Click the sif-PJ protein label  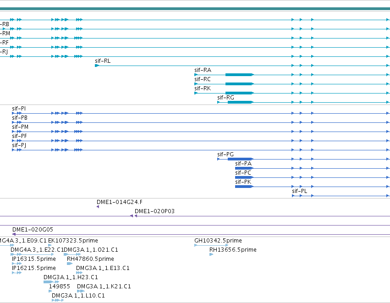[19, 145]
